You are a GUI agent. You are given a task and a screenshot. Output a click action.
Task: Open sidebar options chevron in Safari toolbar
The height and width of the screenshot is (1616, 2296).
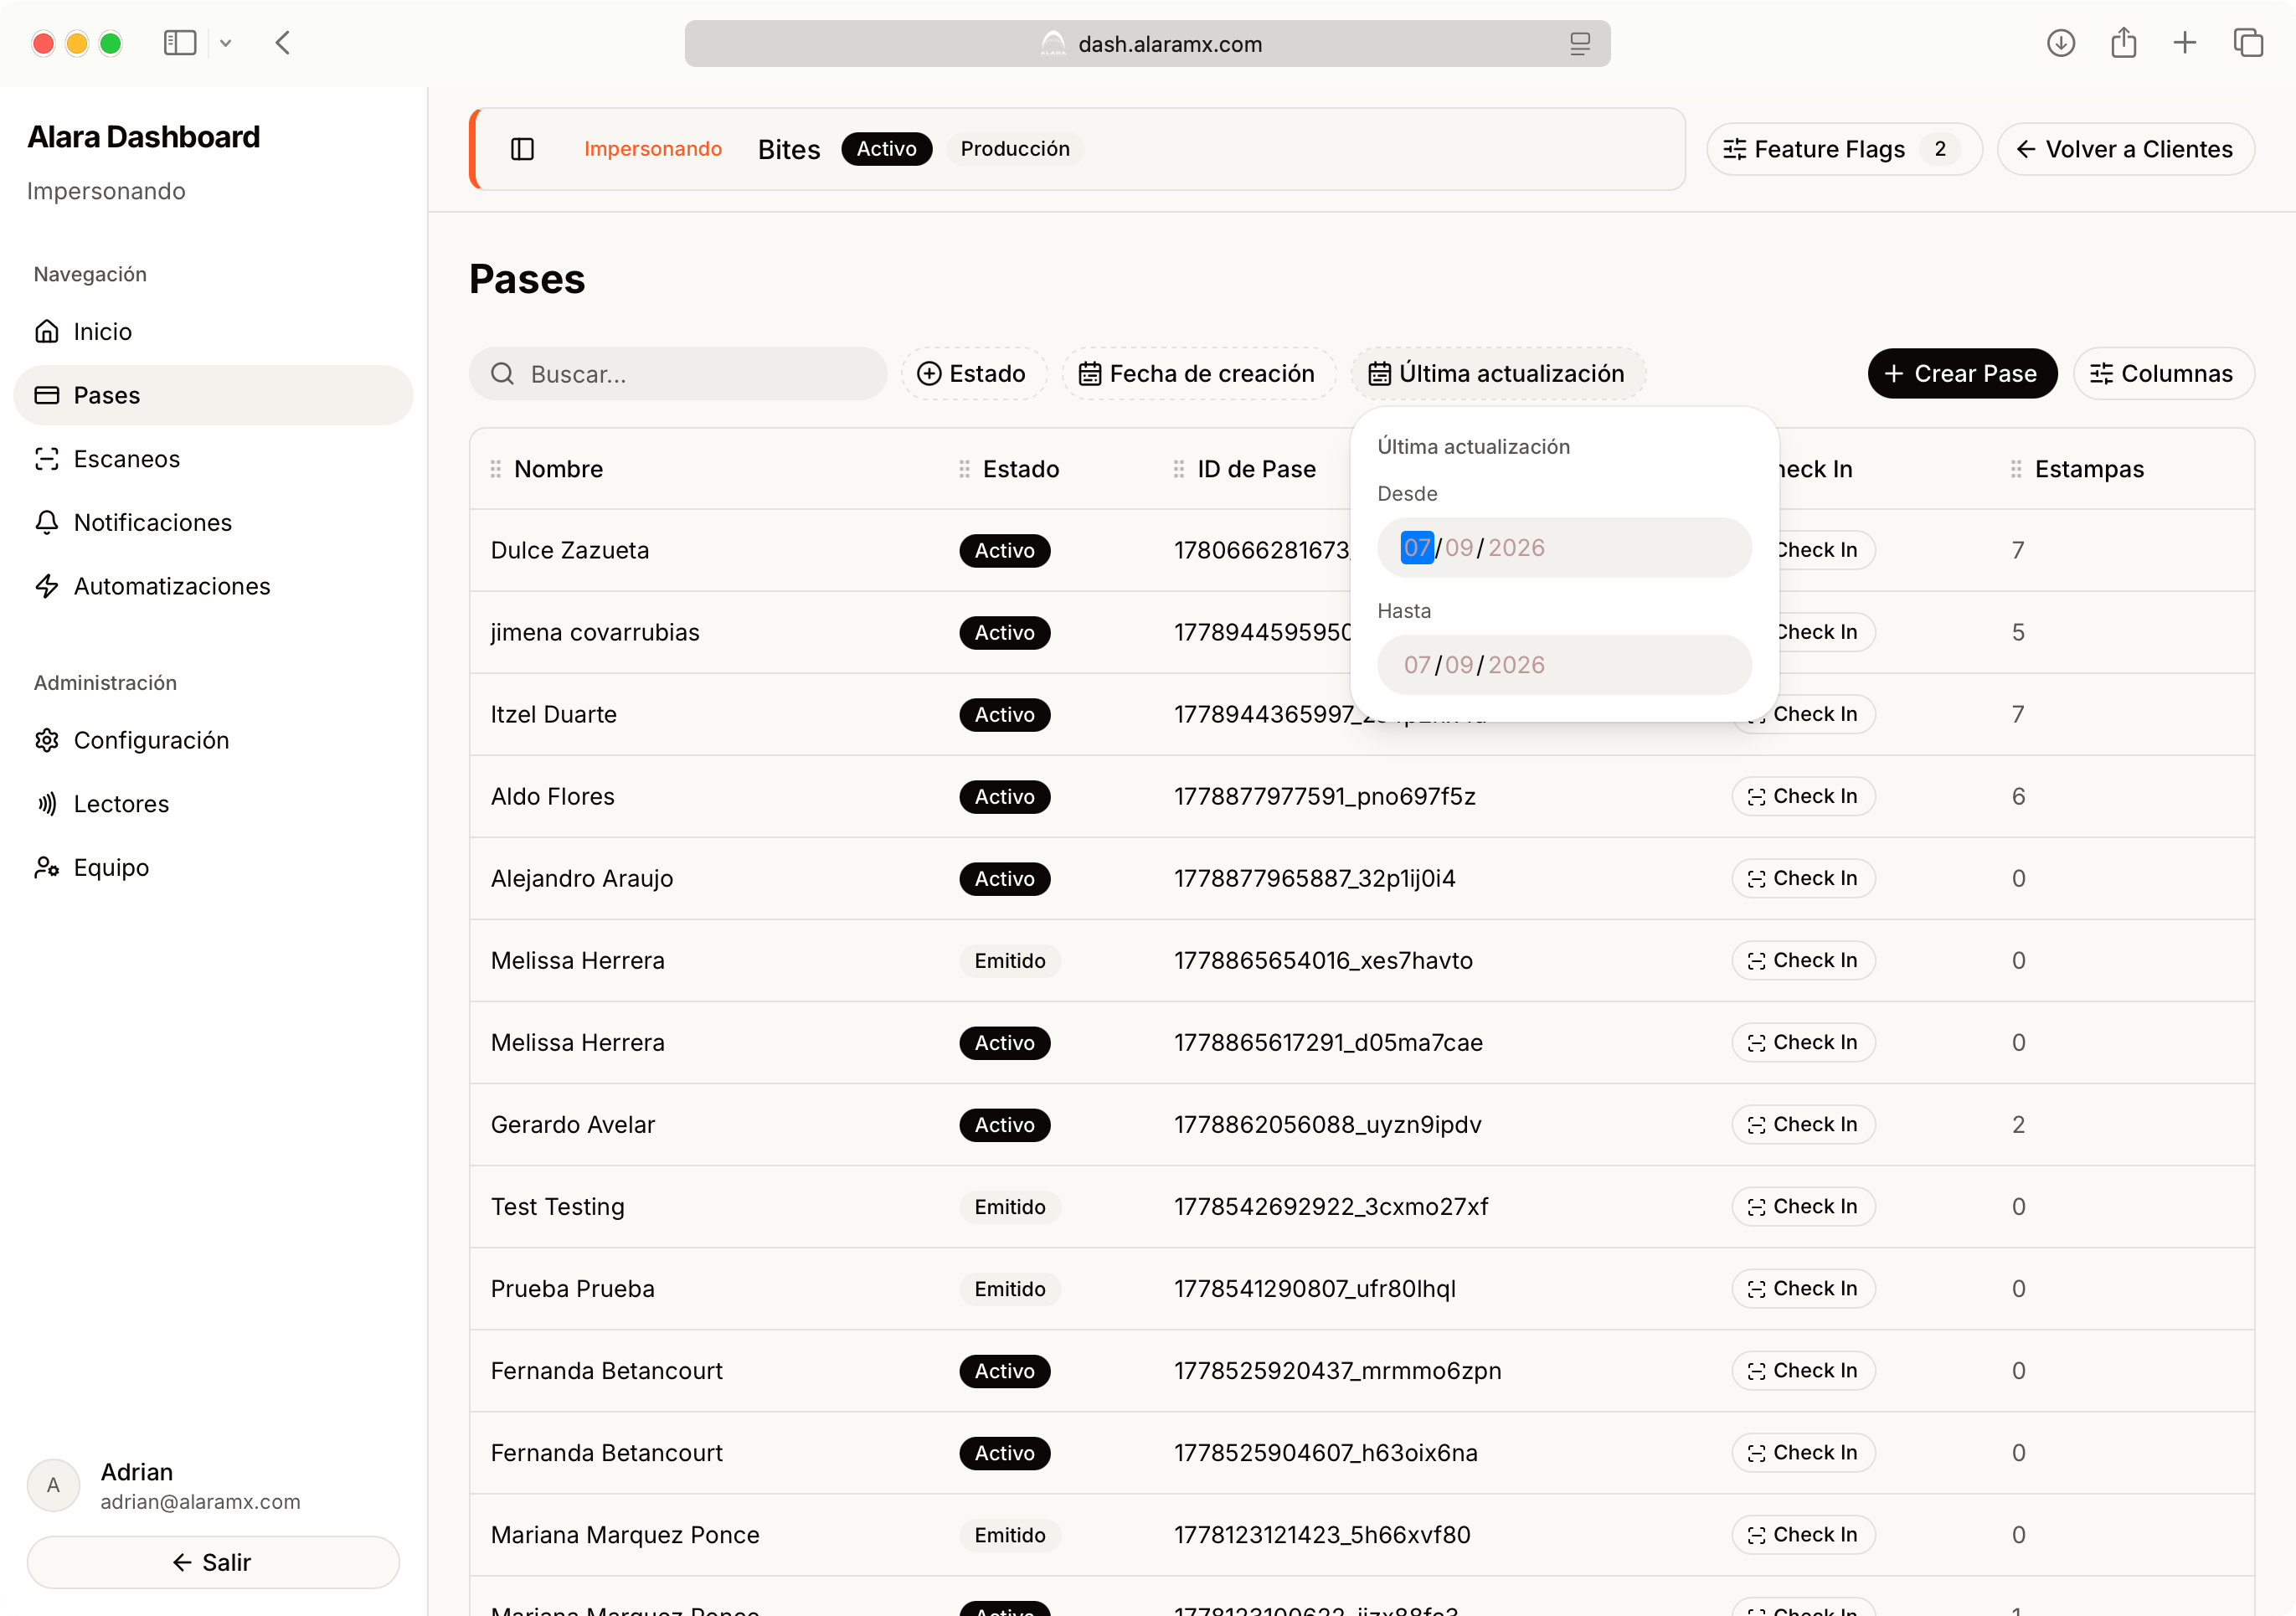click(226, 43)
